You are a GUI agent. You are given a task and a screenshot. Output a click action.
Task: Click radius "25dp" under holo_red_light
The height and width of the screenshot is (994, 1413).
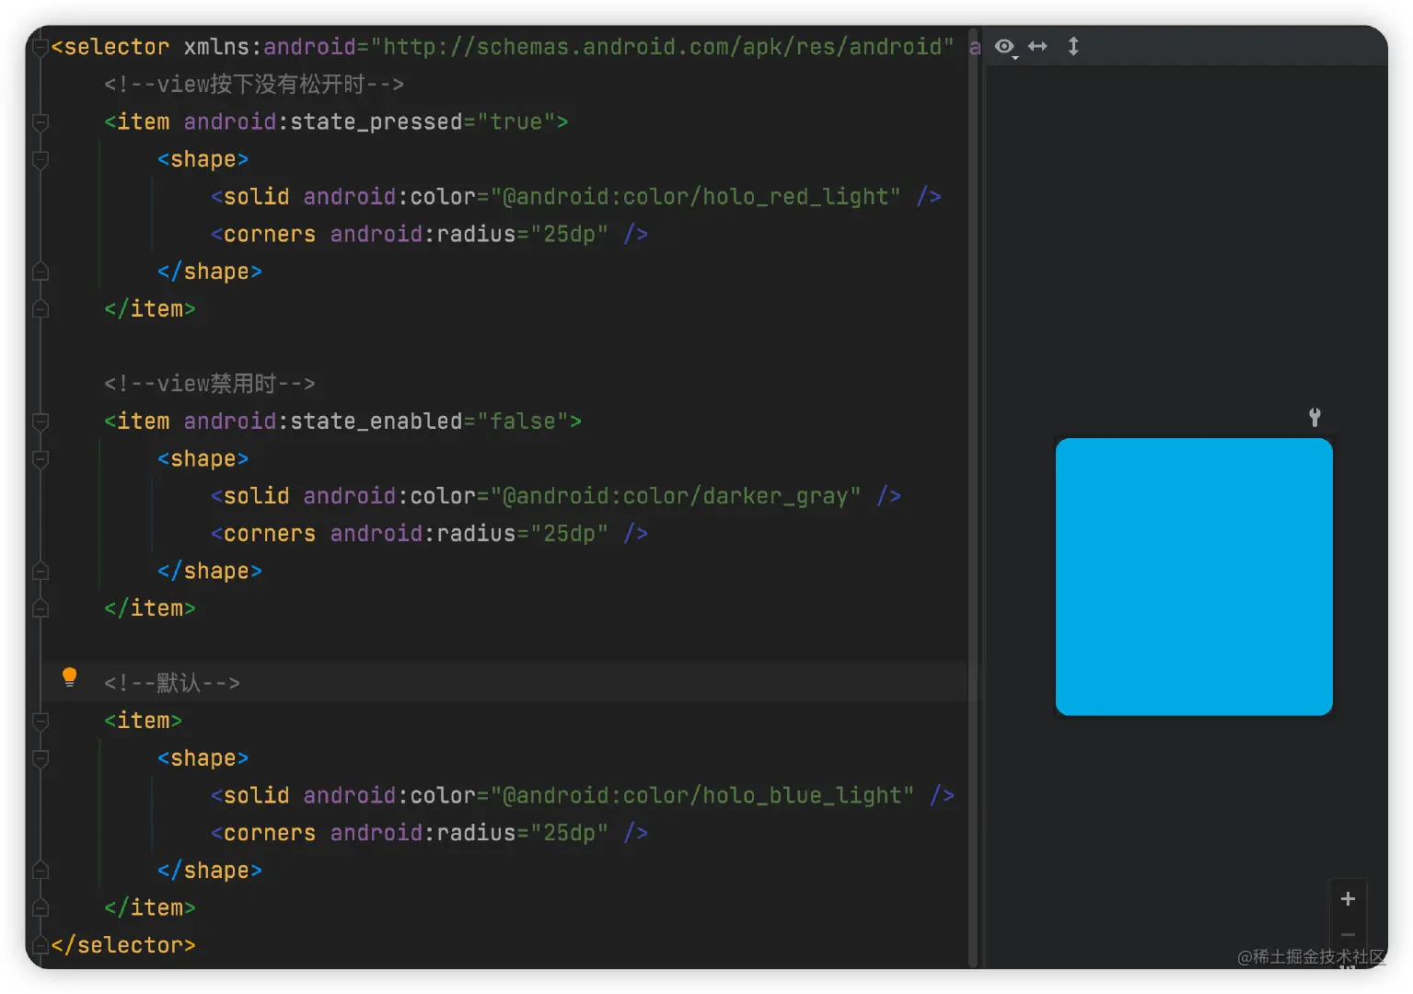click(569, 234)
